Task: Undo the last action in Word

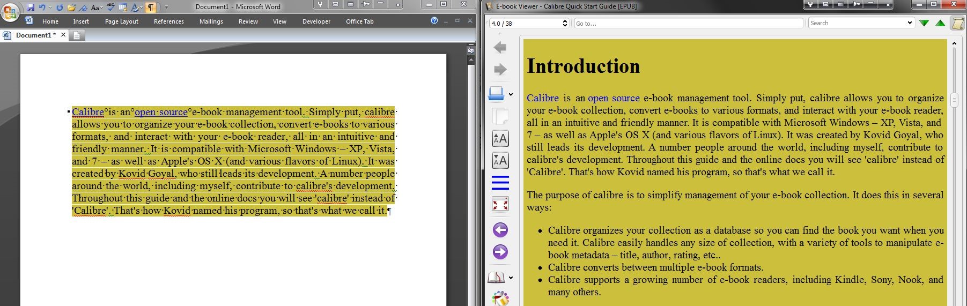Action: tap(42, 8)
